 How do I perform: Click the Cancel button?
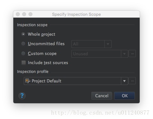pyautogui.click(x=102, y=96)
